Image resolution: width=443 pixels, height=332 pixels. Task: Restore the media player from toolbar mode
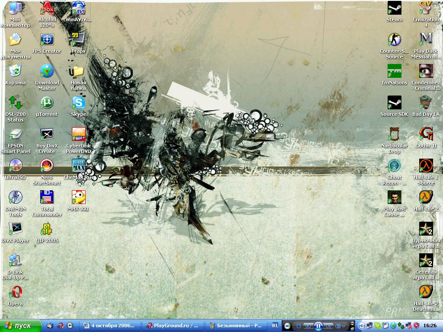(x=352, y=329)
